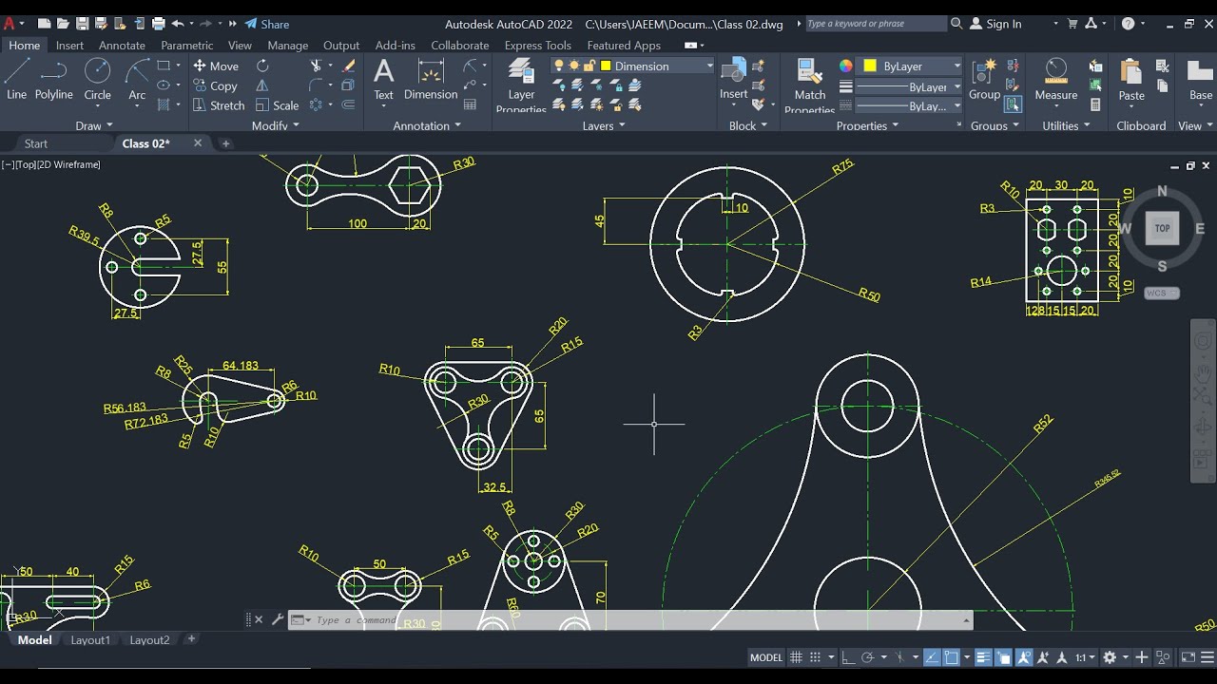Image resolution: width=1217 pixels, height=684 pixels.
Task: Click the Group tool
Action: pyautogui.click(x=984, y=79)
